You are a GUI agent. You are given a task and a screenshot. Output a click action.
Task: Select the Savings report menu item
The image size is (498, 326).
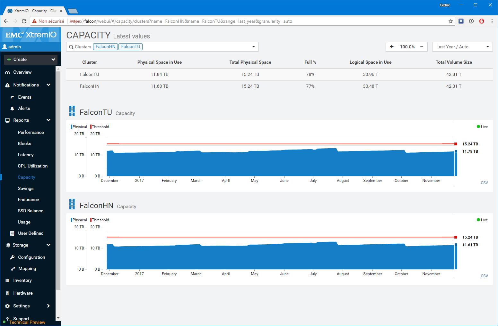(x=26, y=188)
